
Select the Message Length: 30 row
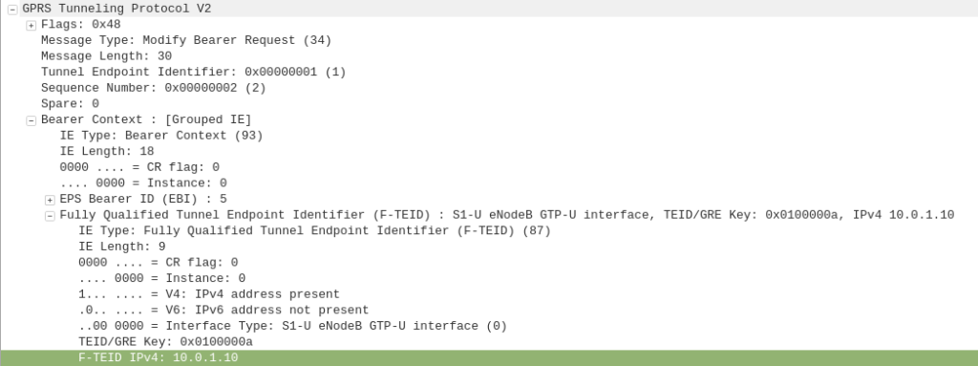point(106,56)
